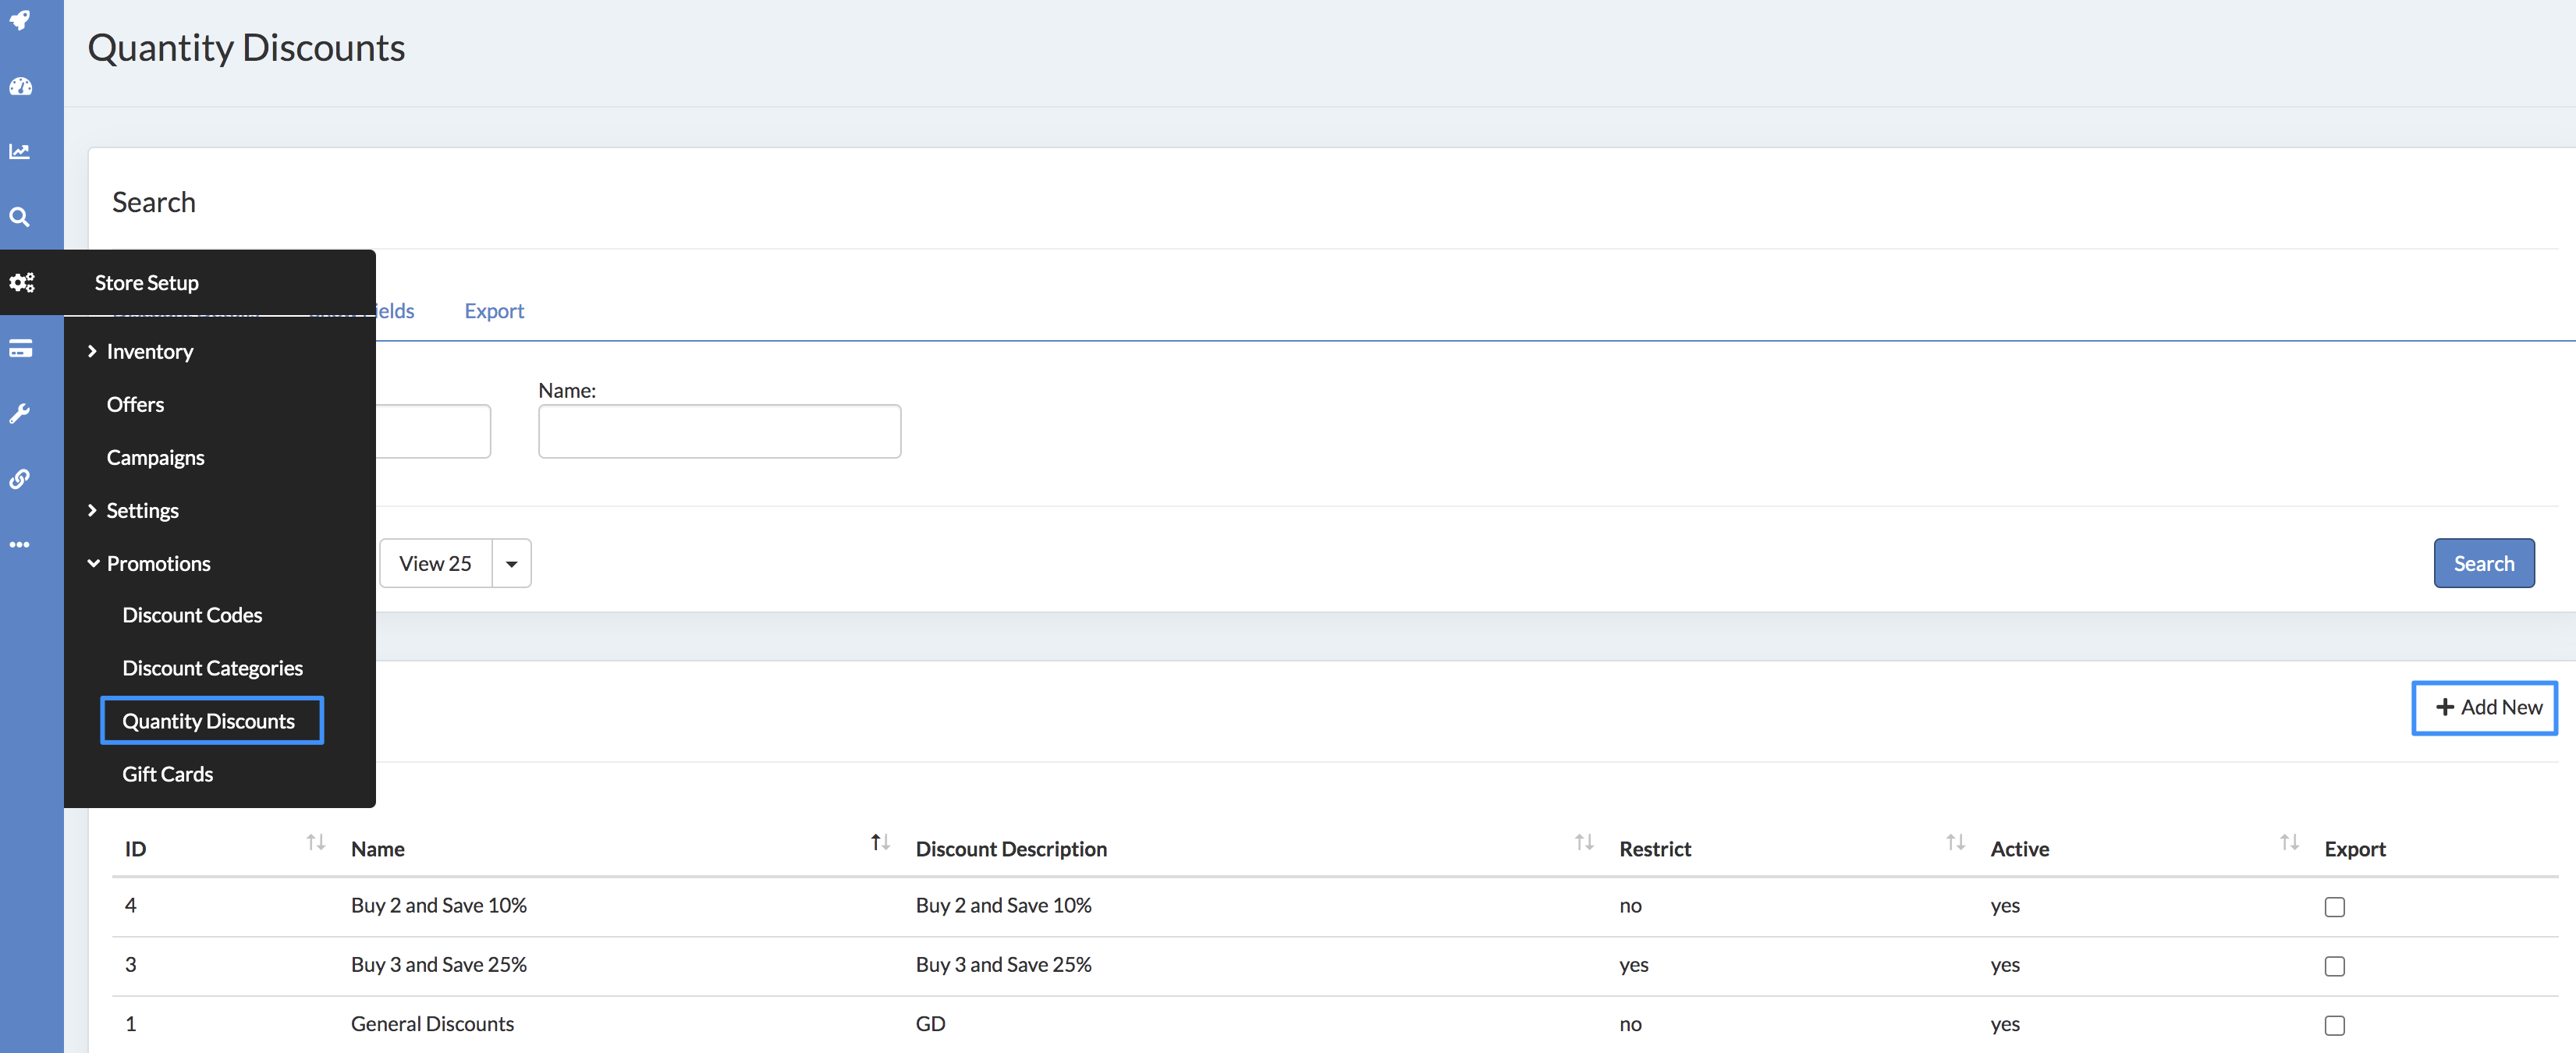Check Export box for Buy 3 and Save 25%
Viewport: 2576px width, 1053px height.
[x=2334, y=966]
